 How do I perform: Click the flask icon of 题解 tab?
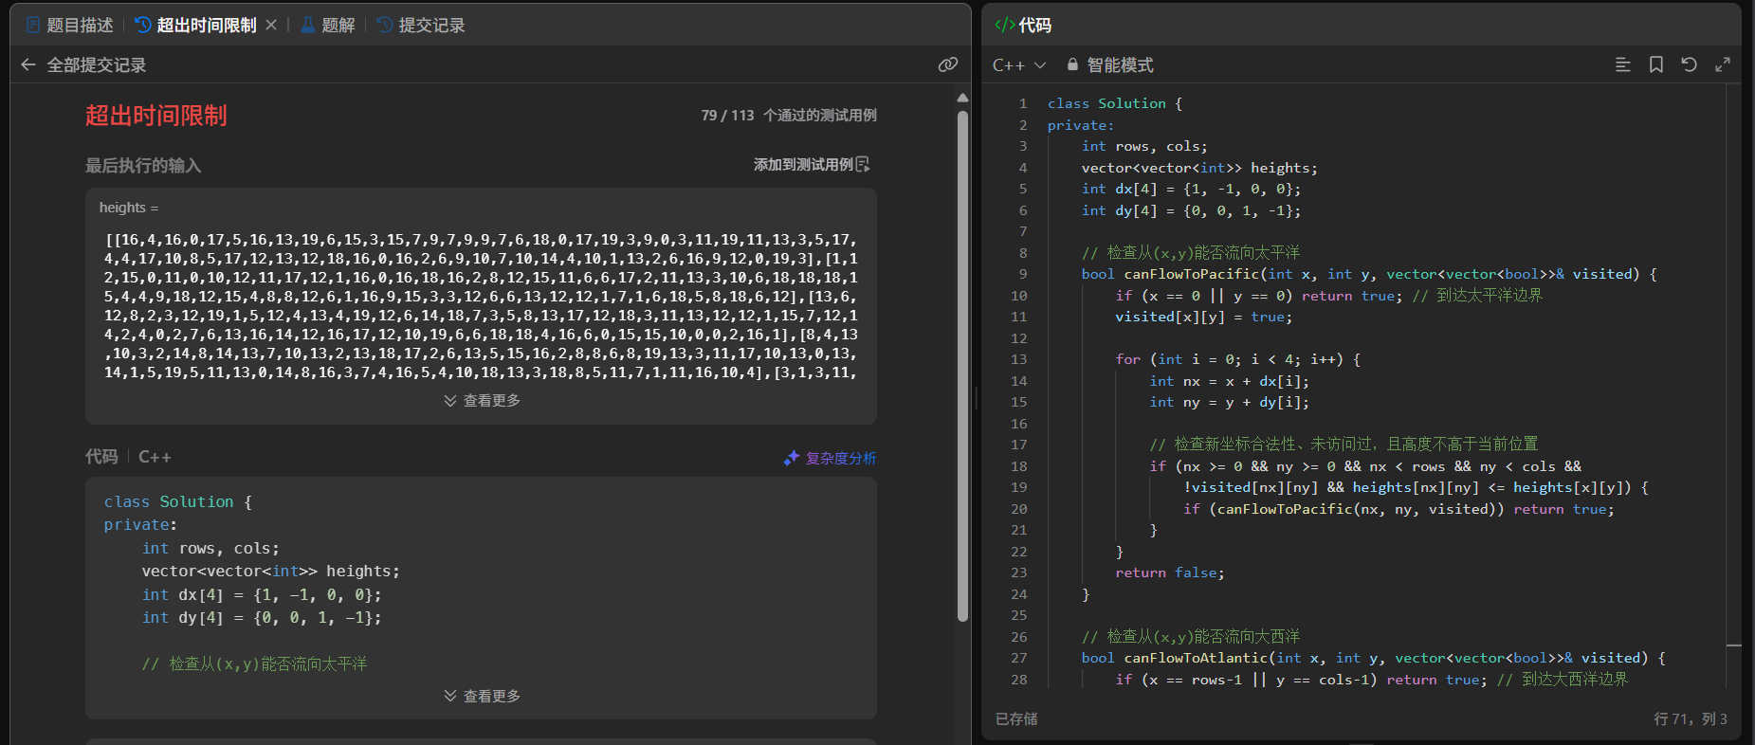(x=307, y=25)
